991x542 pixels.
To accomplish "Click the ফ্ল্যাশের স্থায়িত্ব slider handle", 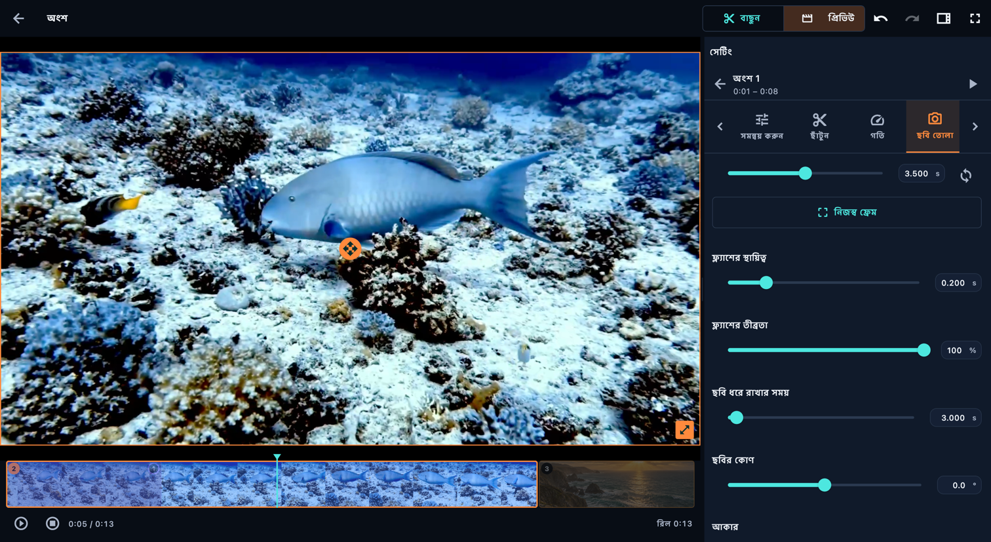I will pyautogui.click(x=766, y=282).
